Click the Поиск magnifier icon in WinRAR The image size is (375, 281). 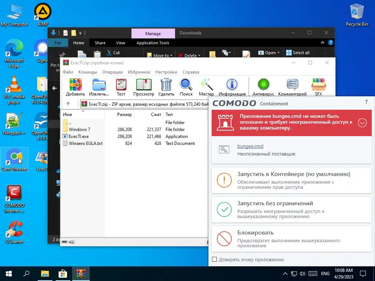[186, 87]
